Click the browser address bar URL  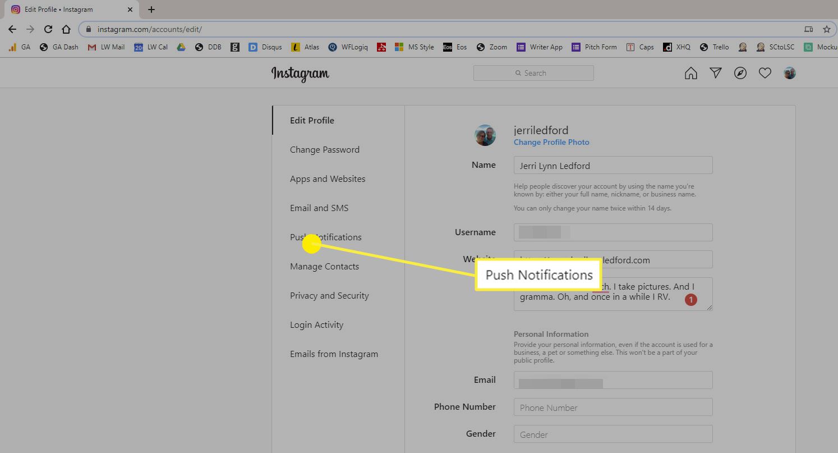click(149, 29)
